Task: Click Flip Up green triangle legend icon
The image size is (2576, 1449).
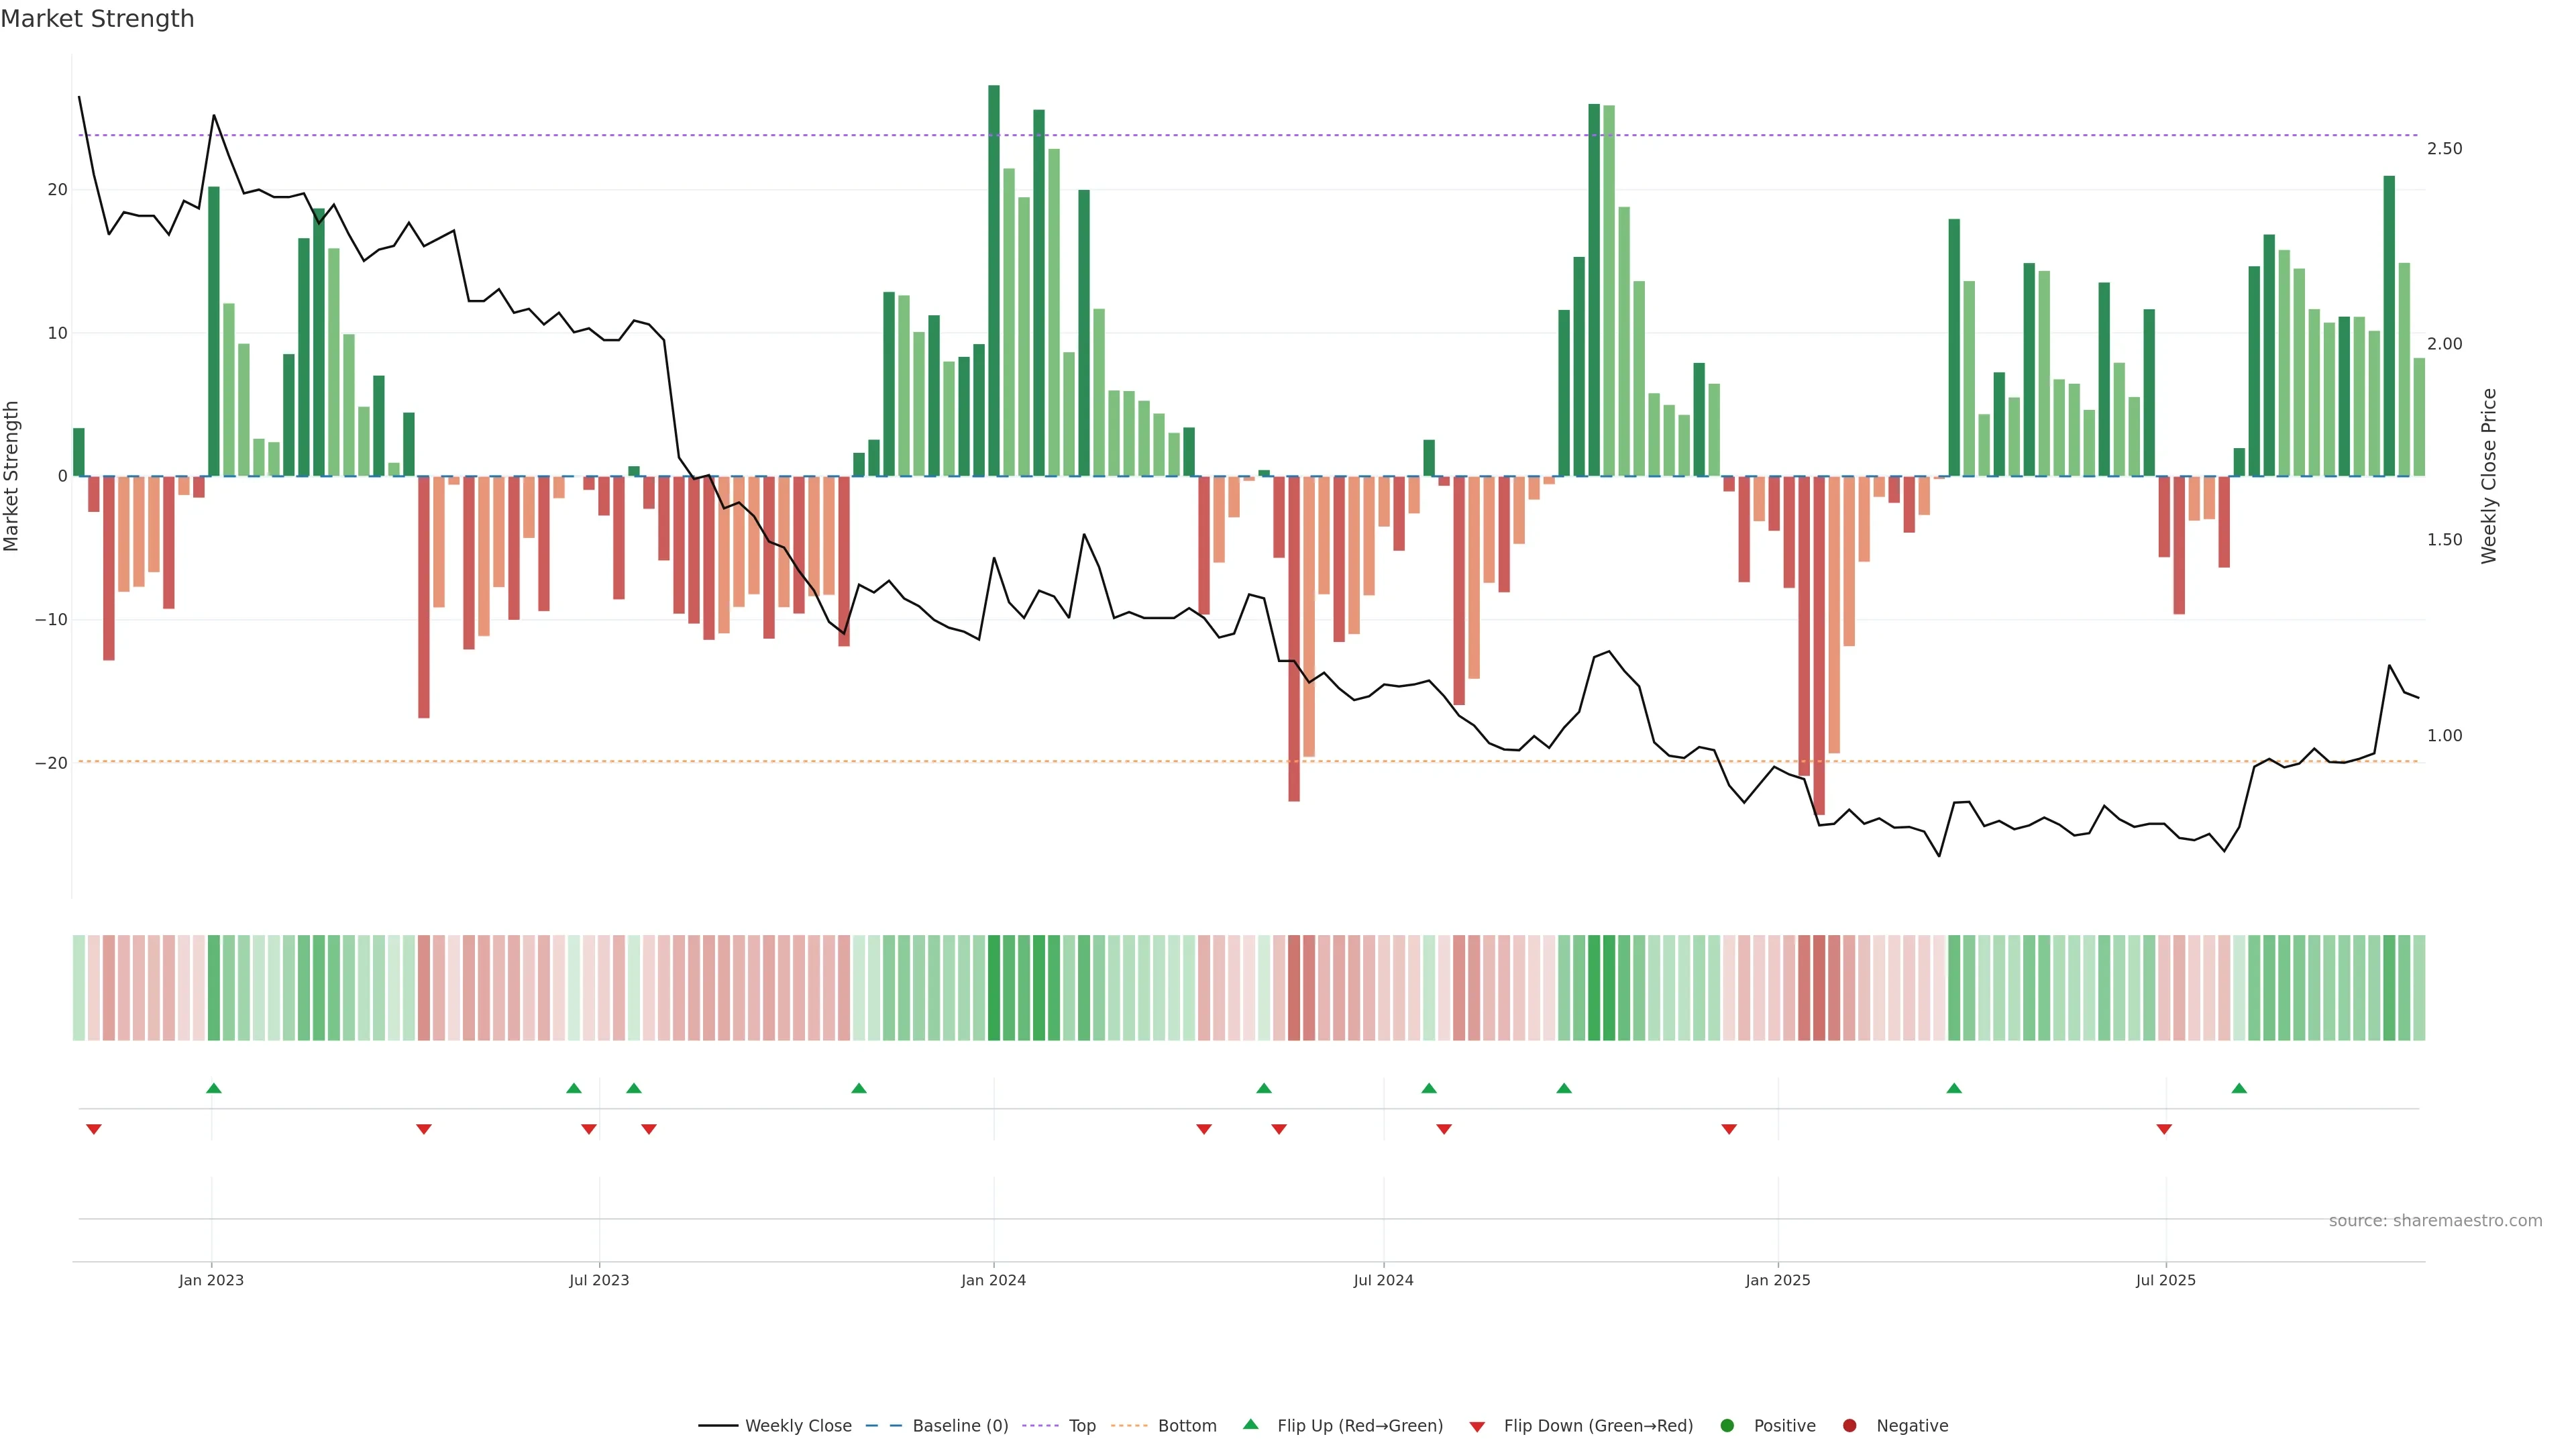Action: click(1250, 1425)
